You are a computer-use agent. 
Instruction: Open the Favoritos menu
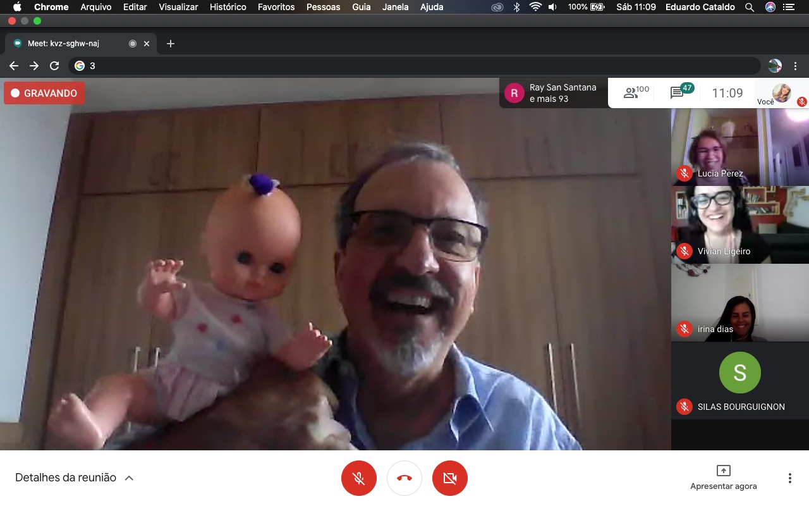pos(276,7)
